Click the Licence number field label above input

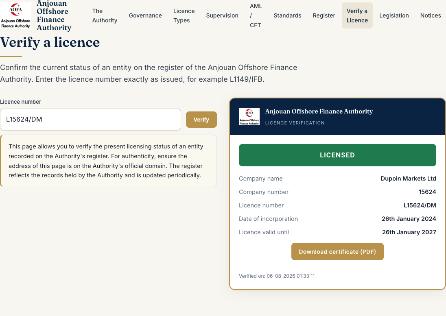[x=20, y=102]
